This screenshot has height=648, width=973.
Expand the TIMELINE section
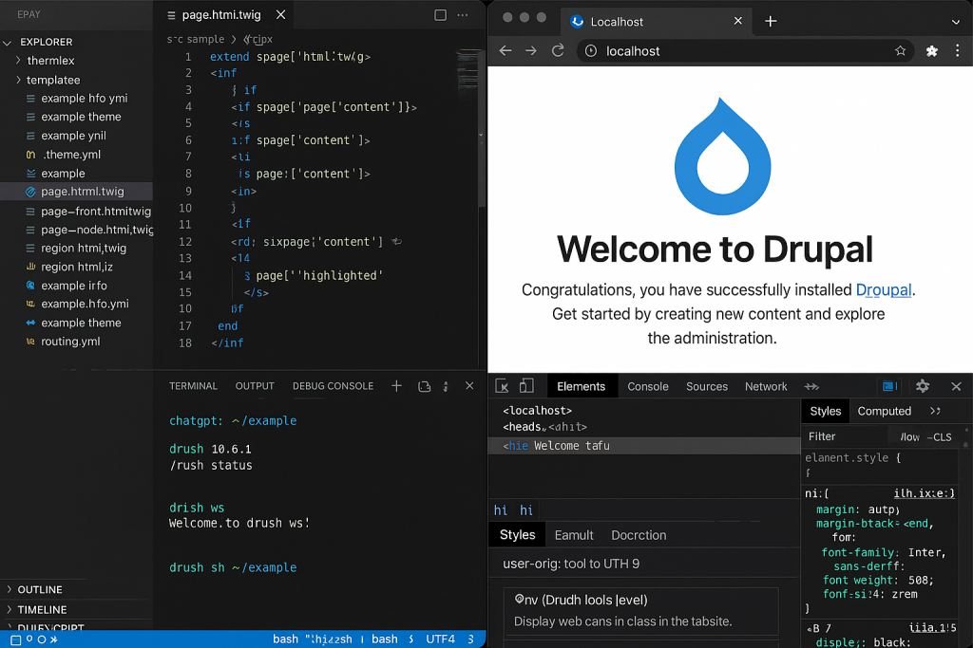[x=42, y=610]
